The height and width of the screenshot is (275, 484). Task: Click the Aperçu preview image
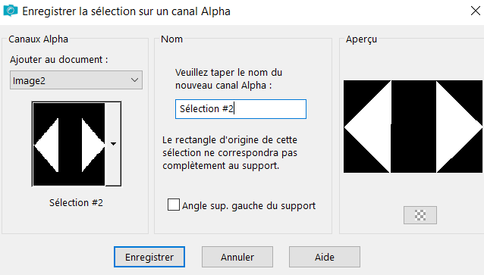[x=413, y=127]
